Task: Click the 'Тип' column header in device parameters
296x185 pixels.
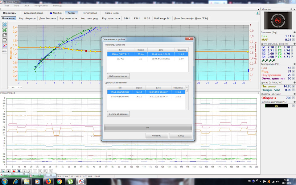Action: click(121, 50)
